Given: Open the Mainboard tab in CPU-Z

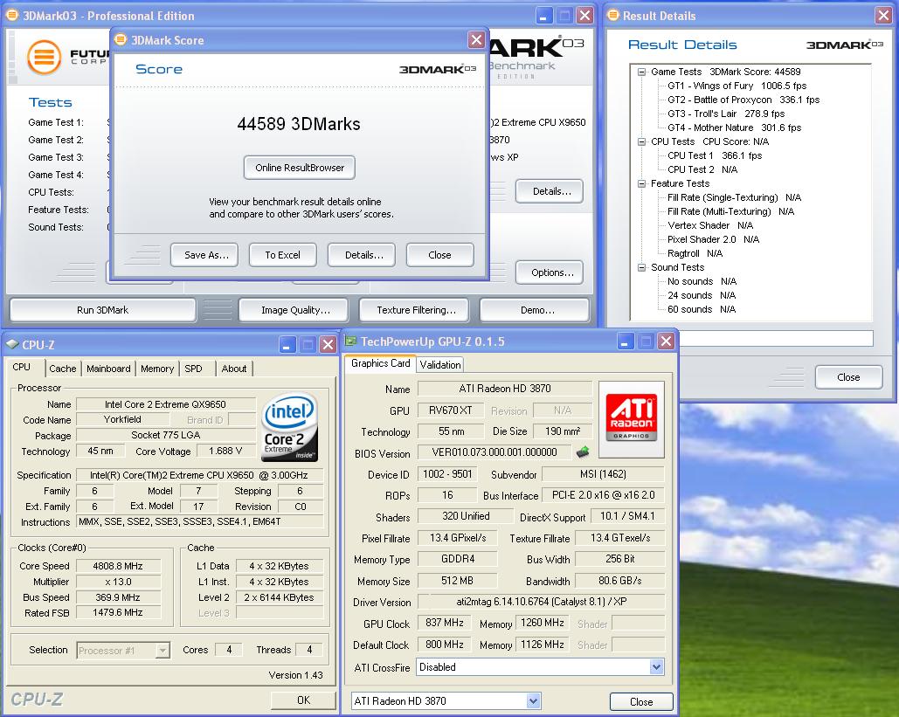Looking at the screenshot, I should click(x=108, y=369).
